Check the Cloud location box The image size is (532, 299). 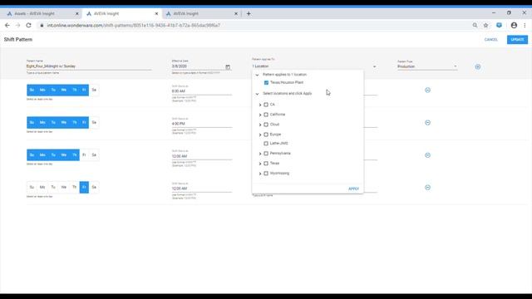click(x=266, y=125)
